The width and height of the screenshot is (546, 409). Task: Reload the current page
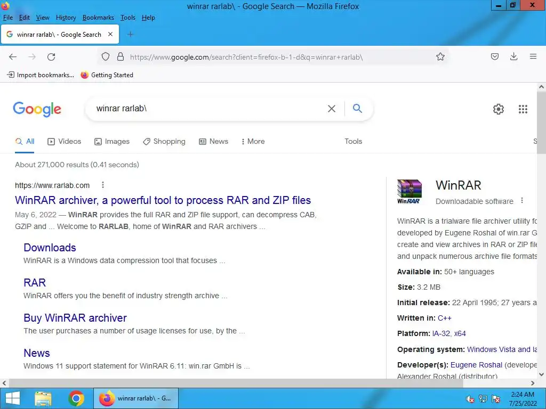pyautogui.click(x=51, y=56)
